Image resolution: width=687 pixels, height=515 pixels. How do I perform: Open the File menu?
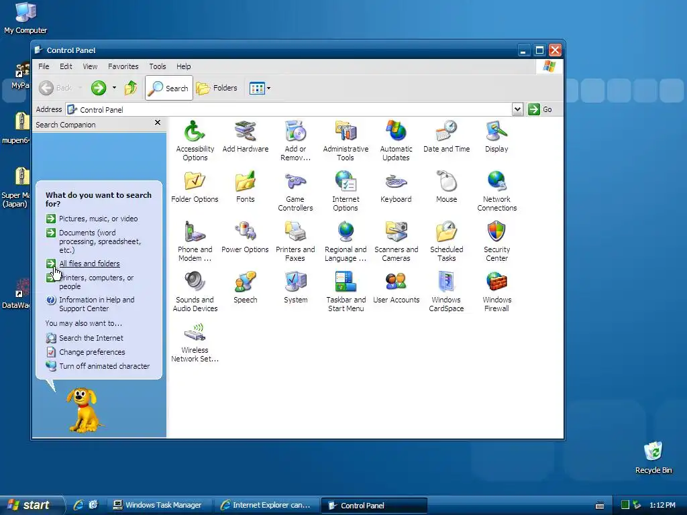[44, 66]
